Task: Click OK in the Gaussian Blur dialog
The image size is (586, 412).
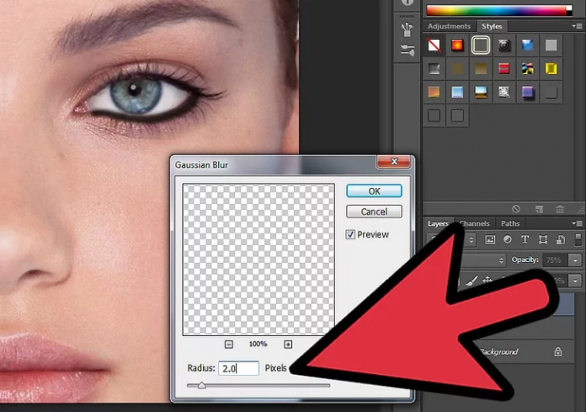Action: pos(374,191)
